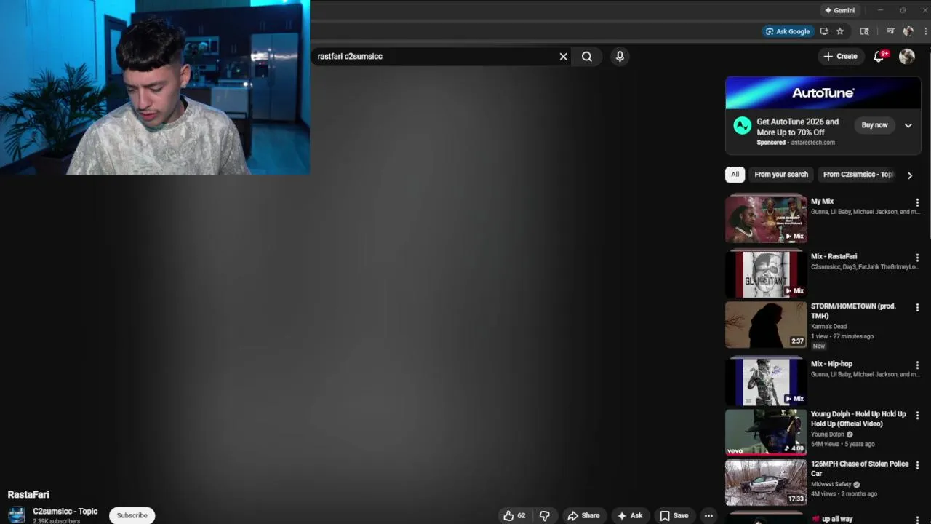Click Buy now on AutoTune ad
This screenshot has width=931, height=524.
pyautogui.click(x=874, y=125)
